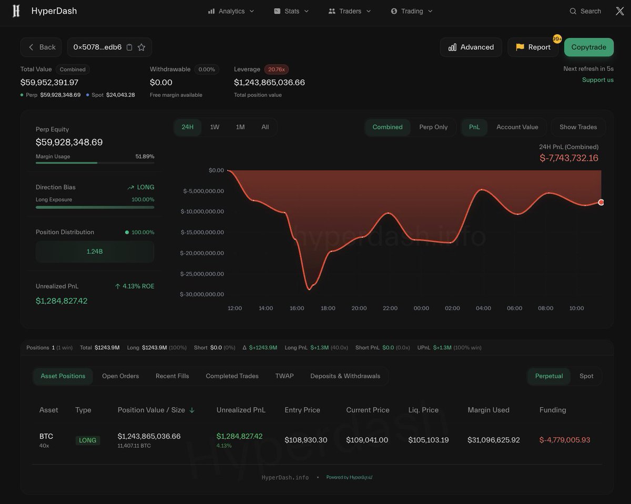Click the 20.76x leverage badge
631x504 pixels.
276,69
